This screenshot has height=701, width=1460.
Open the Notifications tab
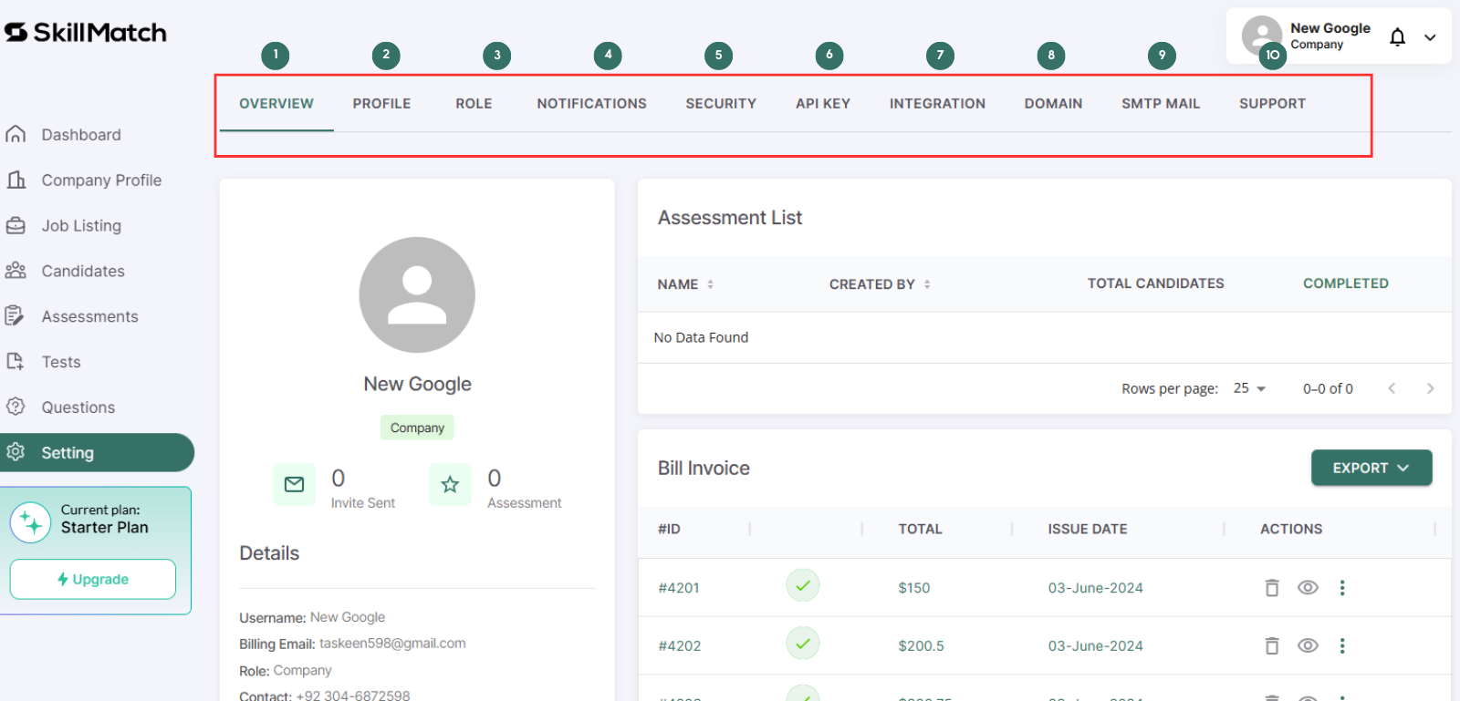pyautogui.click(x=591, y=104)
